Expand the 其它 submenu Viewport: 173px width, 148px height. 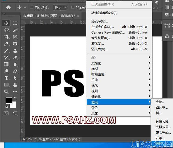(x=119, y=113)
